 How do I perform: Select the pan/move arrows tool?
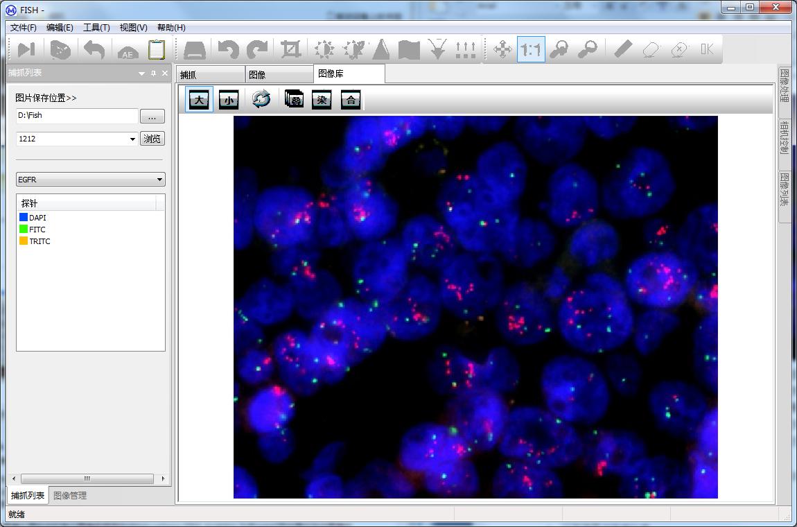pyautogui.click(x=502, y=50)
